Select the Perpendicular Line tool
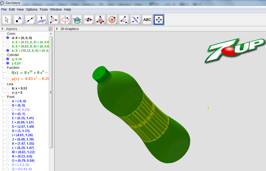Viewport: 266px width, 171px height. point(42,20)
